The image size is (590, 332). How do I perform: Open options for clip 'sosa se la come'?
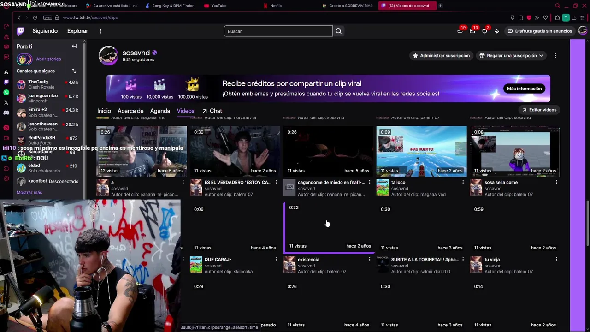pos(556,182)
